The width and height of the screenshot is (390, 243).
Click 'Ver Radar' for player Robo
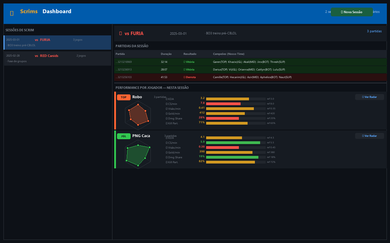coord(369,97)
